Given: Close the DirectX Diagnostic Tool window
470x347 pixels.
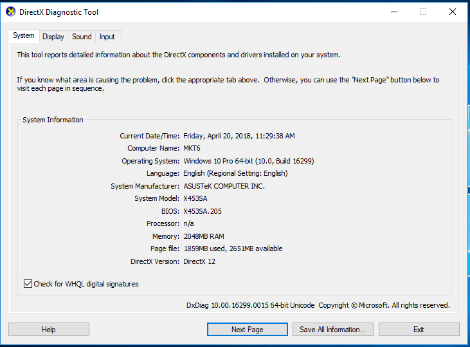Looking at the screenshot, I should [453, 12].
